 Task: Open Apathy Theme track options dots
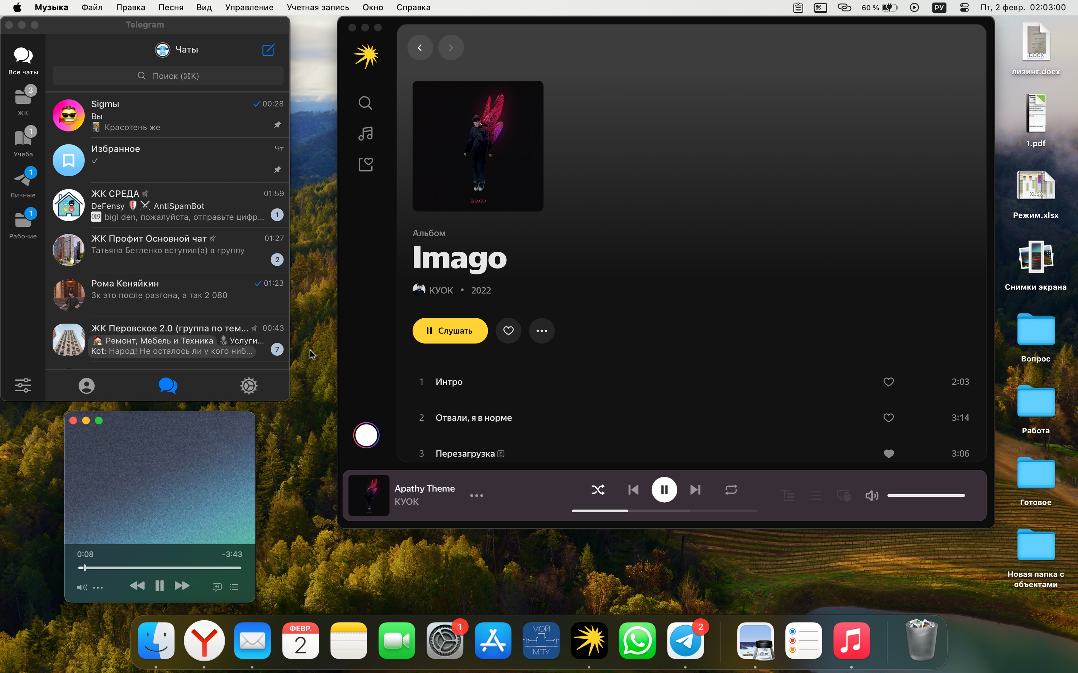click(476, 495)
